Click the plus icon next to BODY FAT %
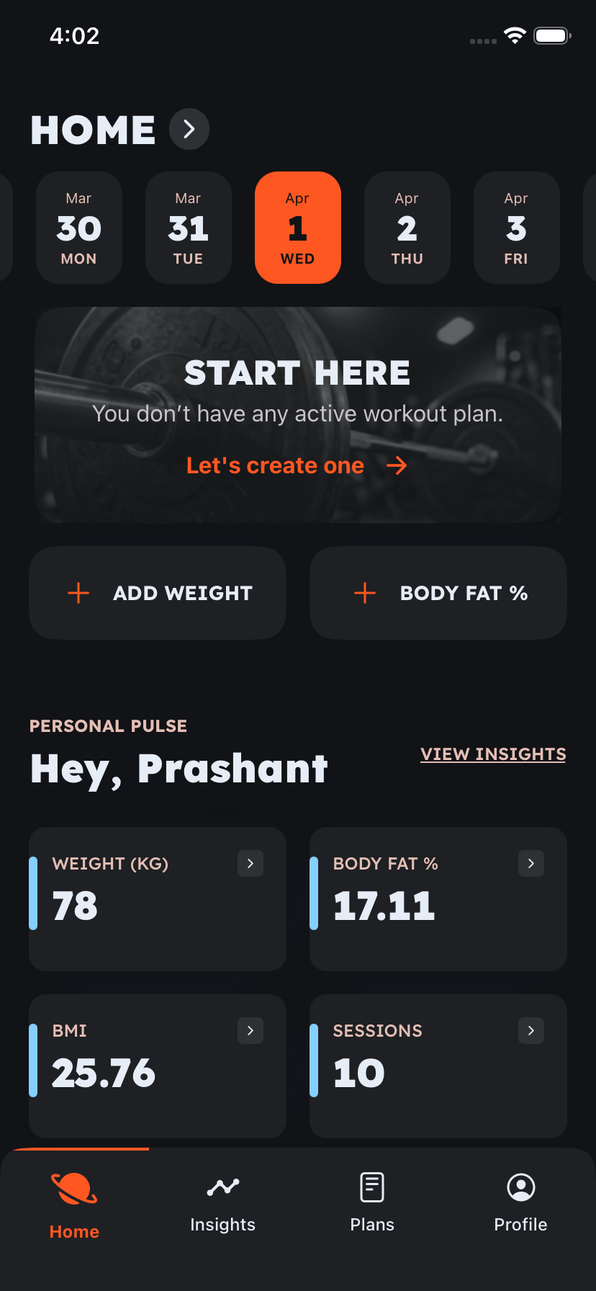The width and height of the screenshot is (596, 1291). tap(365, 593)
